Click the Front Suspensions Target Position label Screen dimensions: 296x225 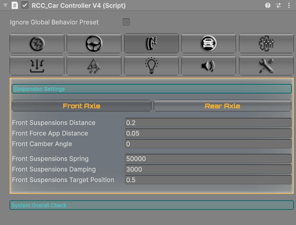coord(63,180)
